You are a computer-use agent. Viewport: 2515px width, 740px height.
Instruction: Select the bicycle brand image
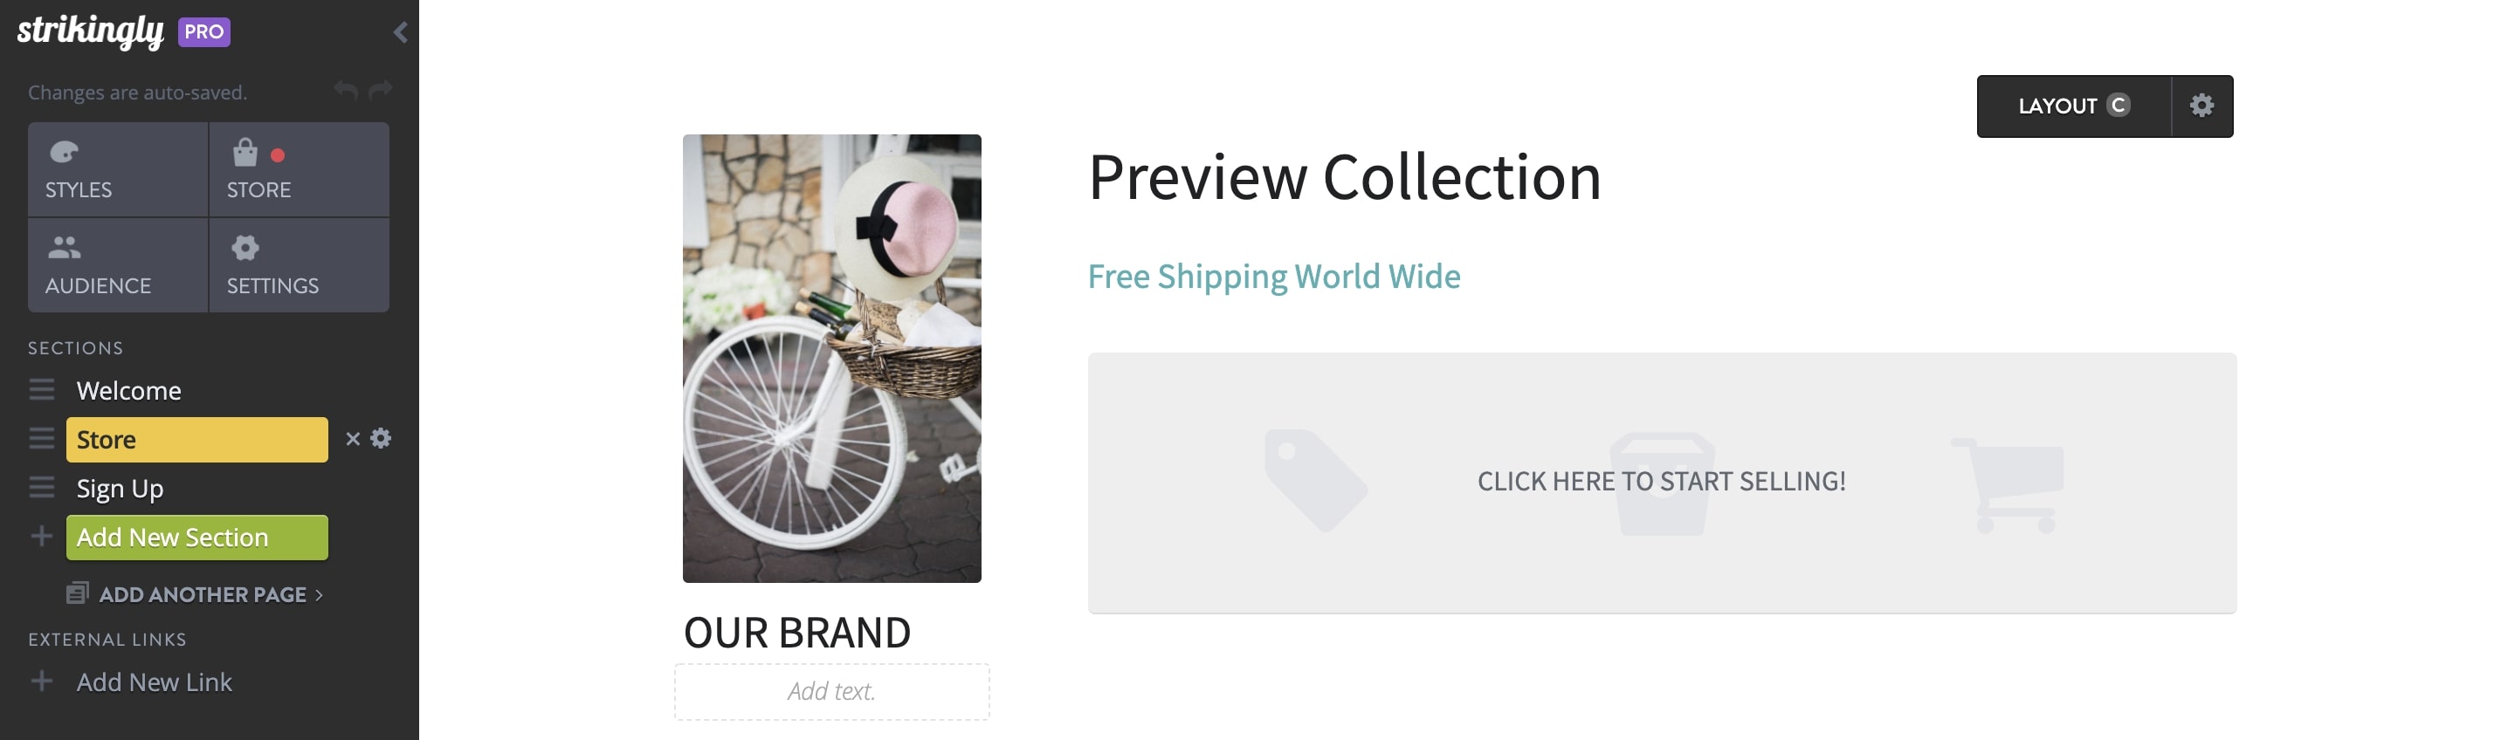click(832, 357)
